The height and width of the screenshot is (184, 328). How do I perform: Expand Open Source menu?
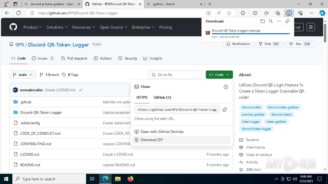[x=114, y=27]
